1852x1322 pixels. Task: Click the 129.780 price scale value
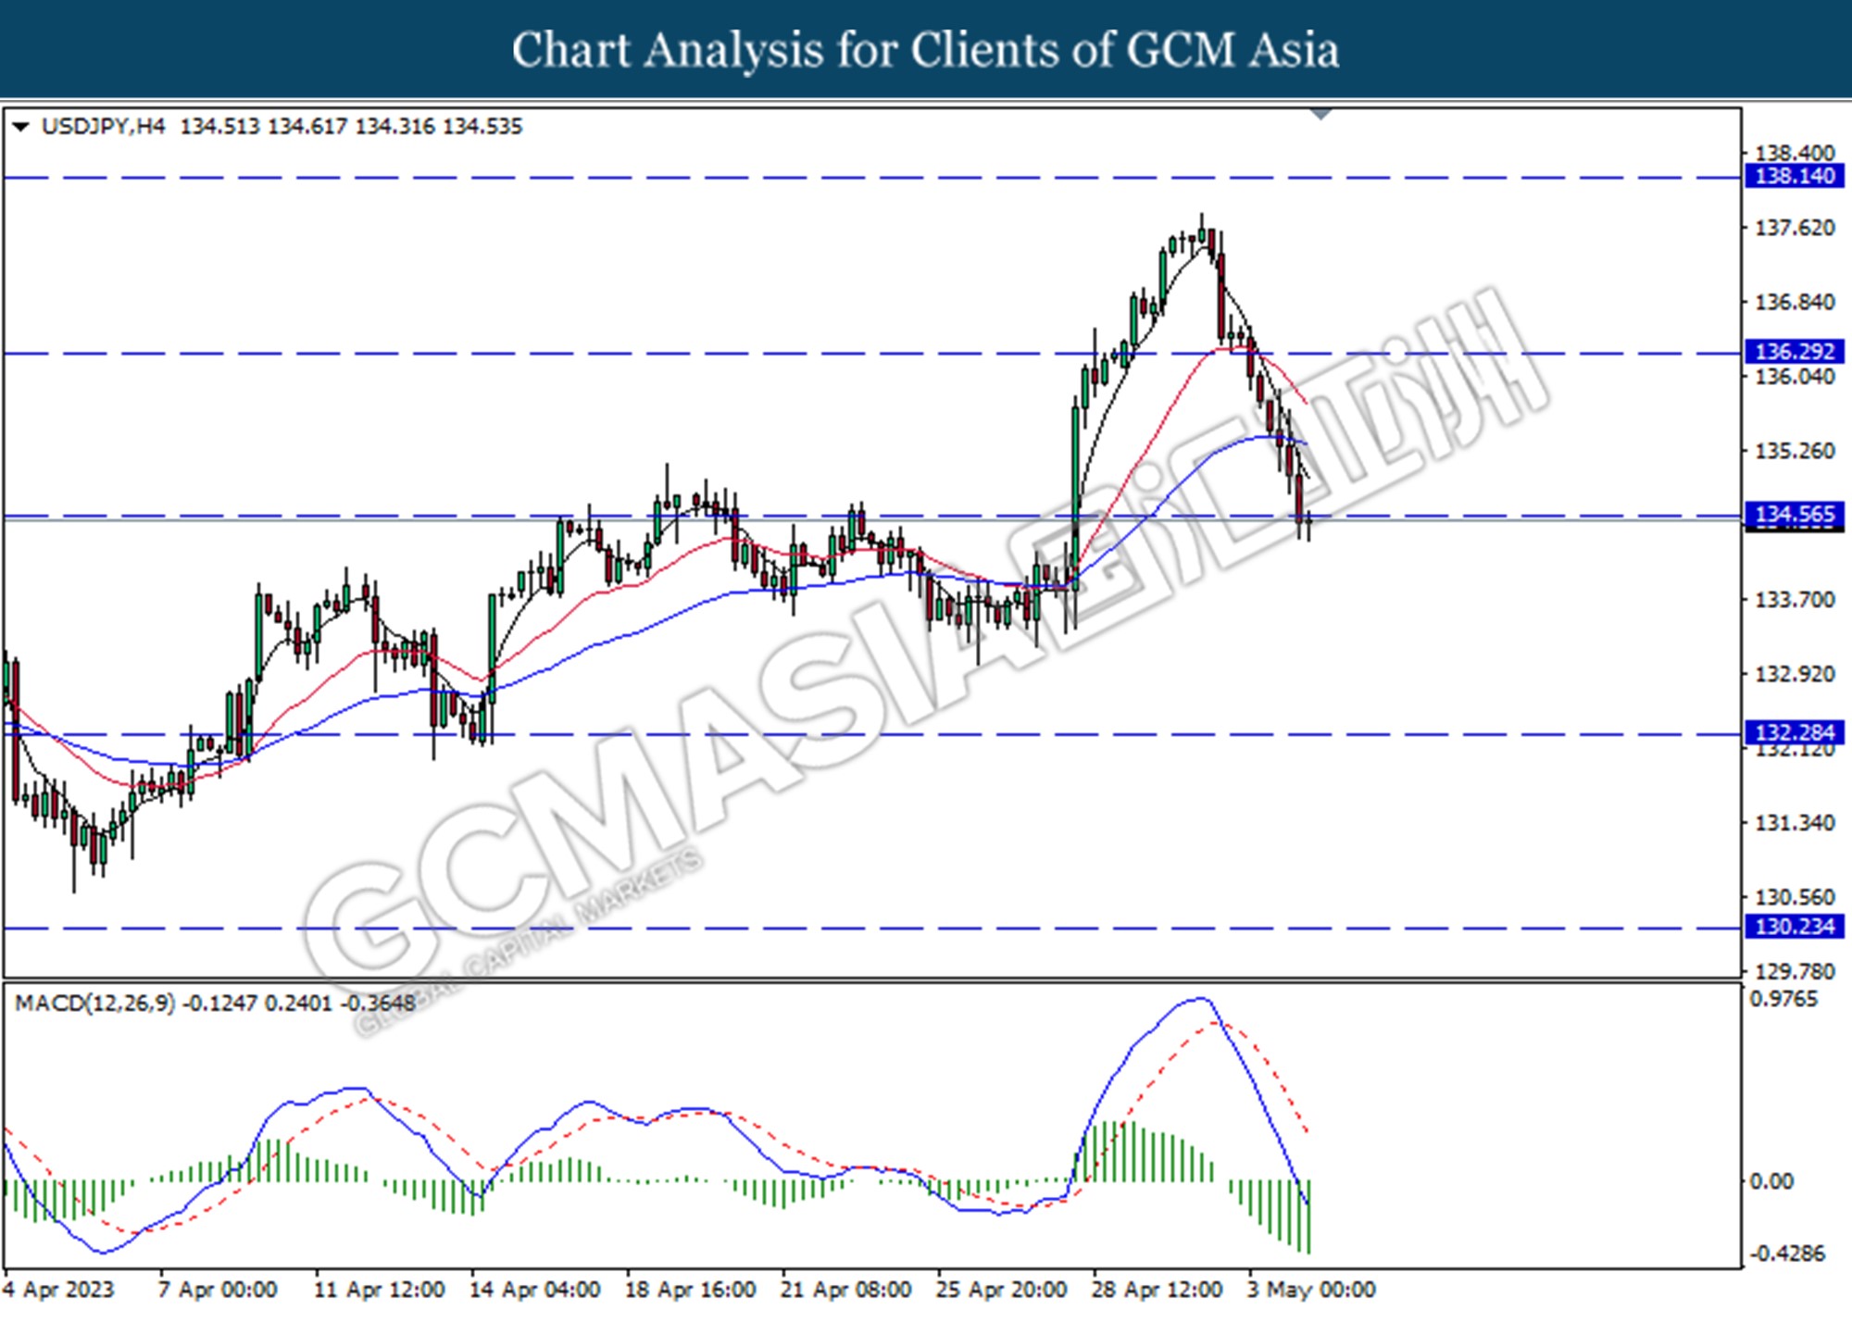(1795, 972)
